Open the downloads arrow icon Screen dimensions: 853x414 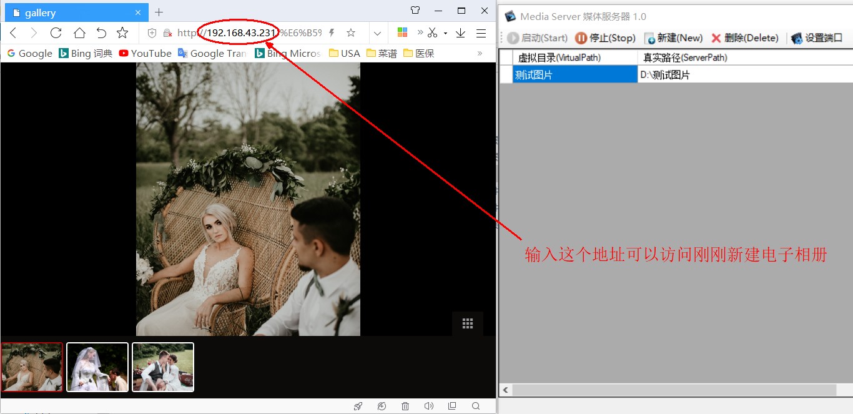(x=460, y=33)
